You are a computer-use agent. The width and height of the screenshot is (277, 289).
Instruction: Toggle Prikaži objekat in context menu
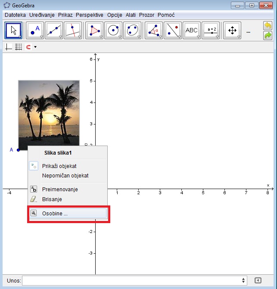pos(68,166)
